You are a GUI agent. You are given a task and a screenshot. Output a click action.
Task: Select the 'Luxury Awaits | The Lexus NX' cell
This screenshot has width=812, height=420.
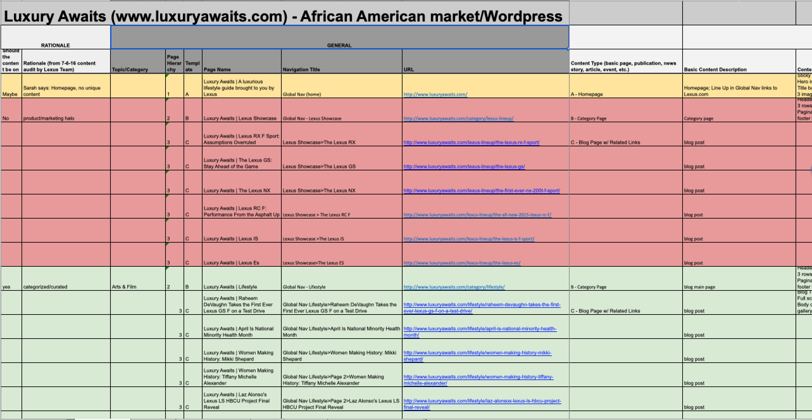pos(242,182)
